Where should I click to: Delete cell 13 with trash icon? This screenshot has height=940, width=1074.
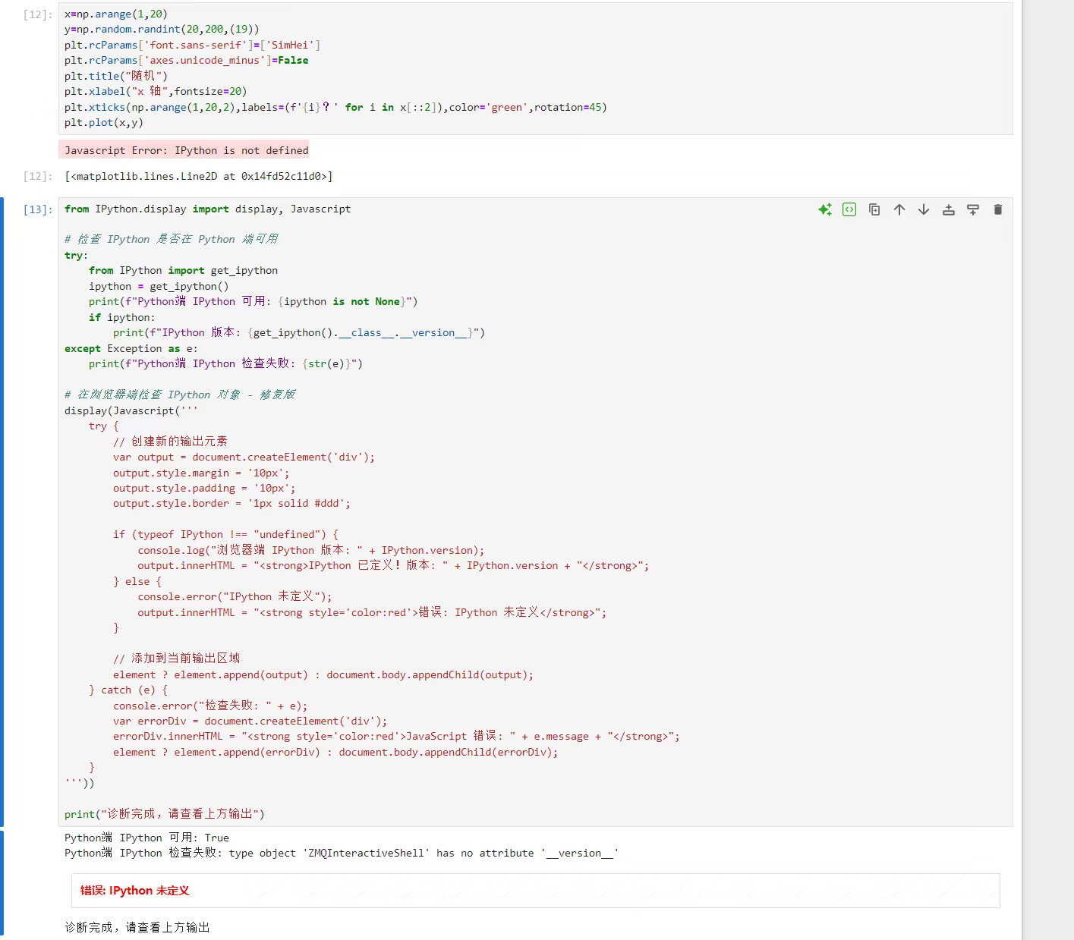coord(997,209)
